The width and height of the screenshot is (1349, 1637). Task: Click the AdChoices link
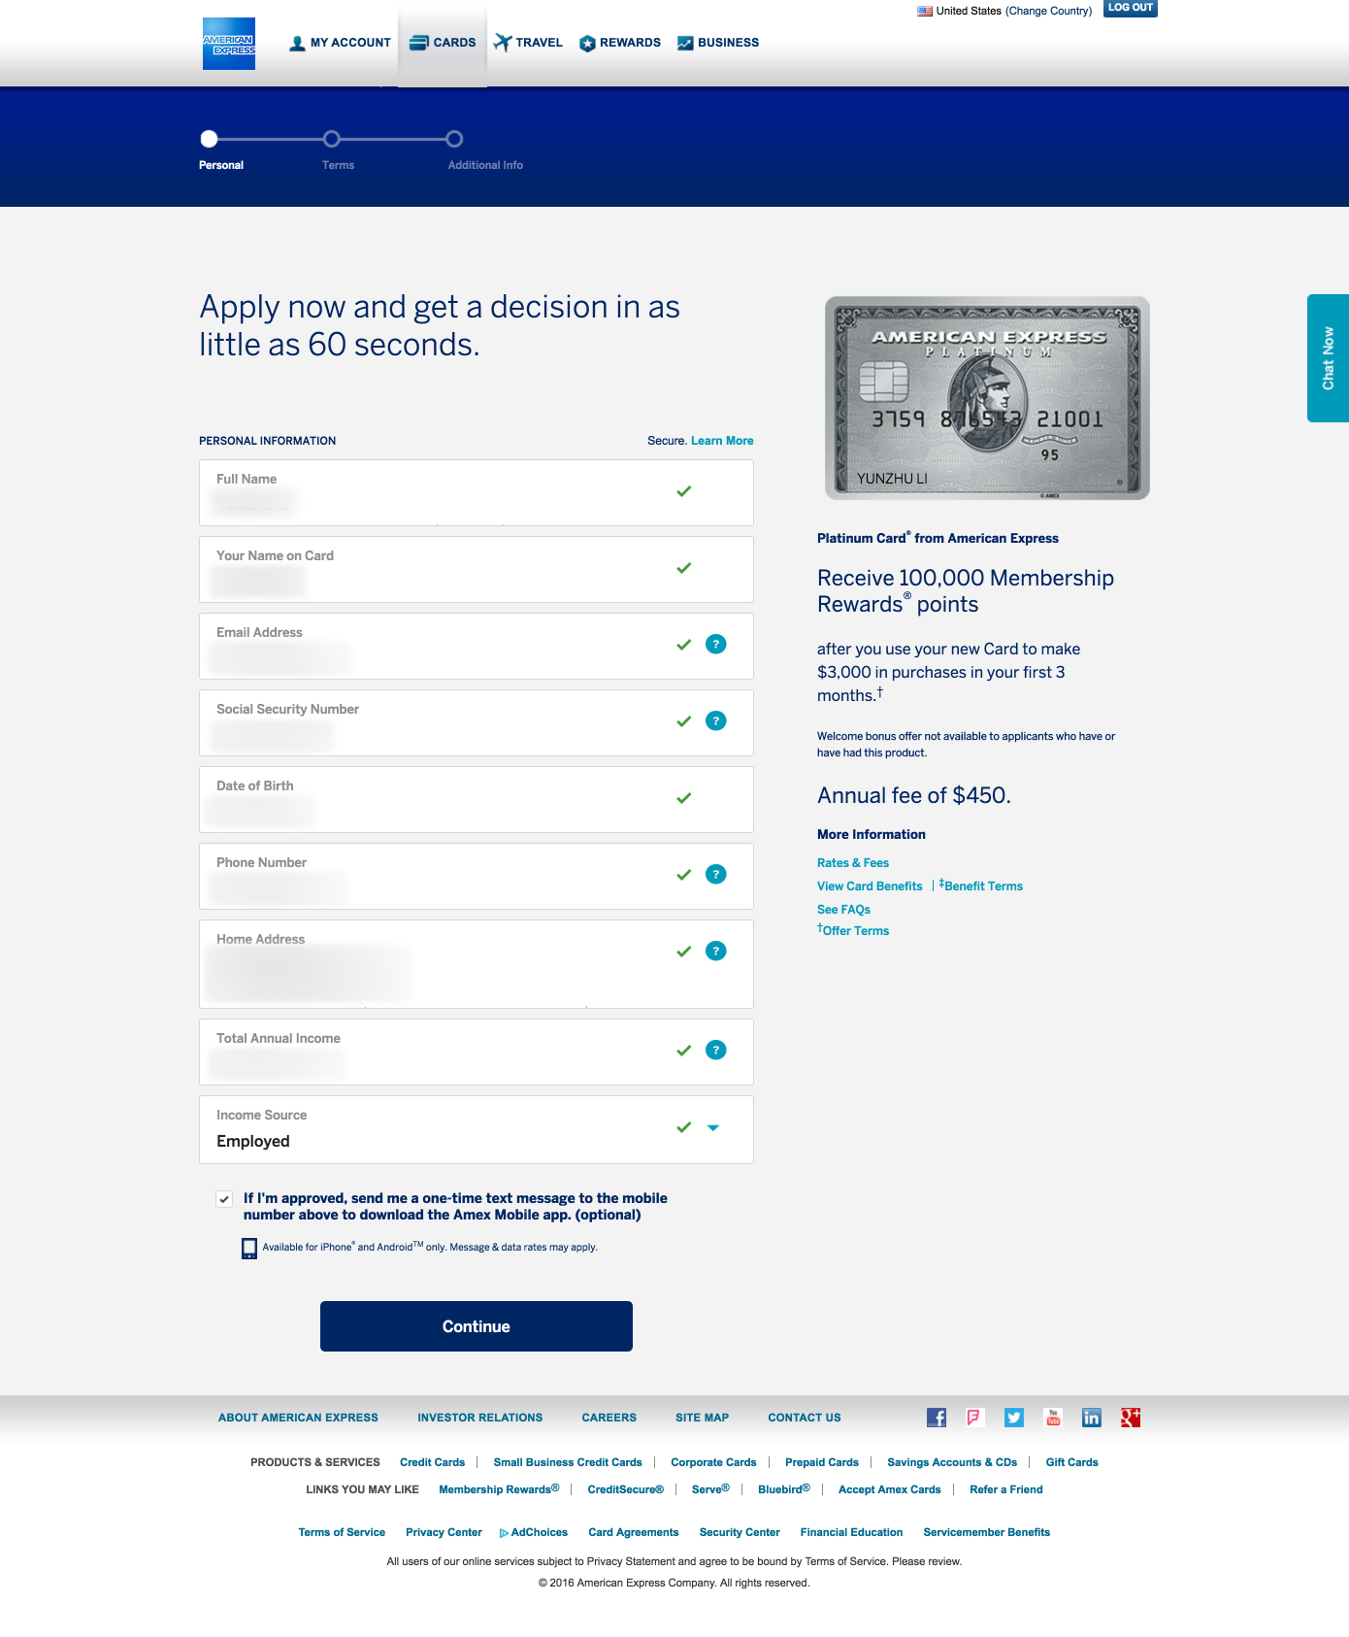click(x=533, y=1532)
